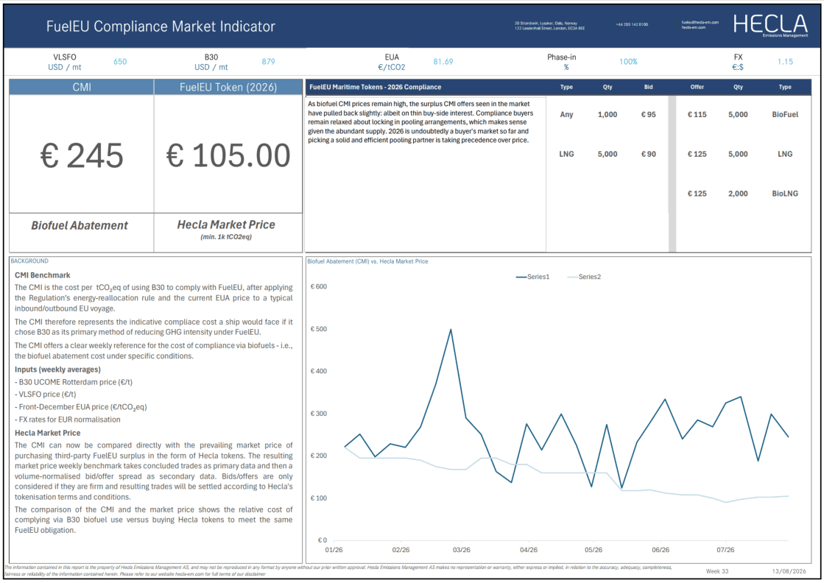Select the token price € 105.00
The height and width of the screenshot is (583, 824).
(228, 155)
